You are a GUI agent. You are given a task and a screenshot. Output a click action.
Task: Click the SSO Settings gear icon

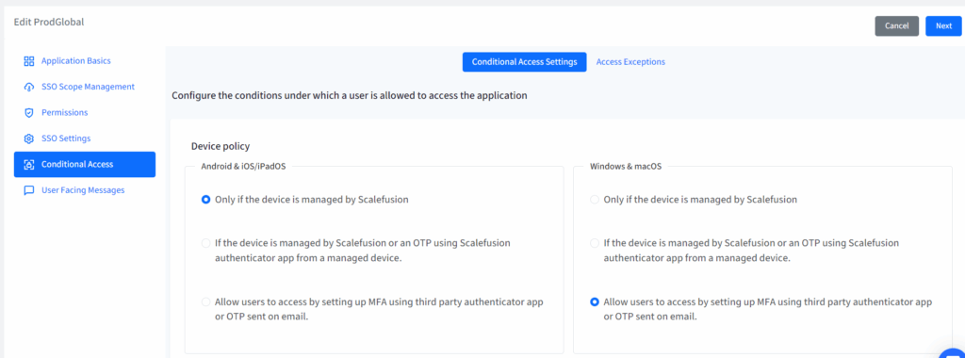28,138
